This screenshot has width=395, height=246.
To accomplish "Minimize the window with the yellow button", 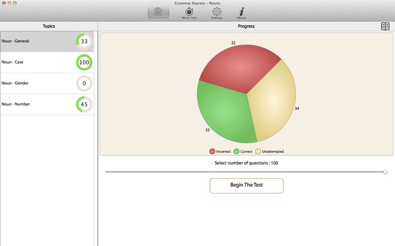I will [x=9, y=3].
